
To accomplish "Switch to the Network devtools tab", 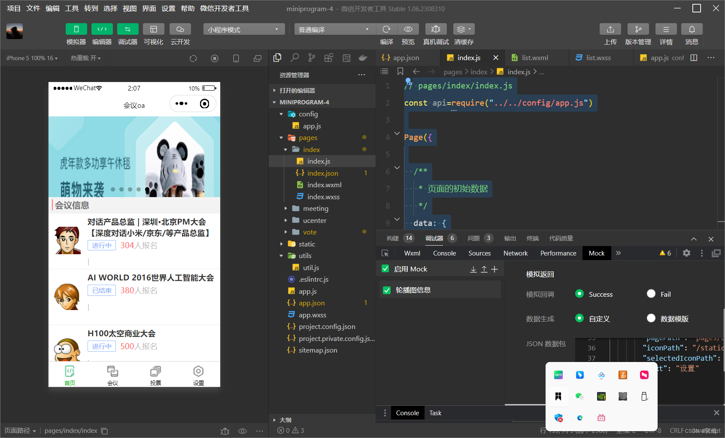I will (x=516, y=253).
